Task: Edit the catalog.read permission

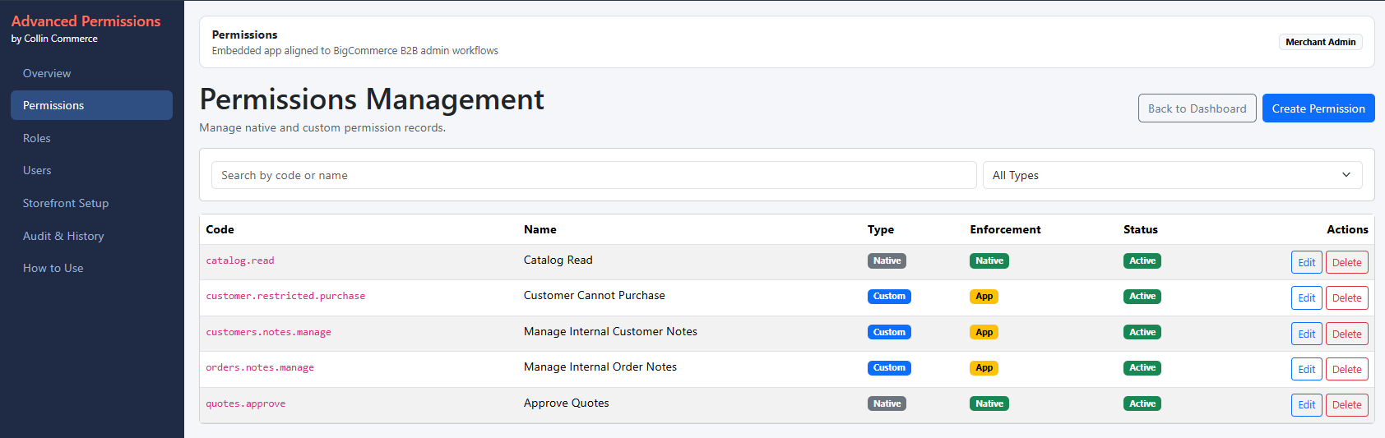Action: [x=1306, y=262]
